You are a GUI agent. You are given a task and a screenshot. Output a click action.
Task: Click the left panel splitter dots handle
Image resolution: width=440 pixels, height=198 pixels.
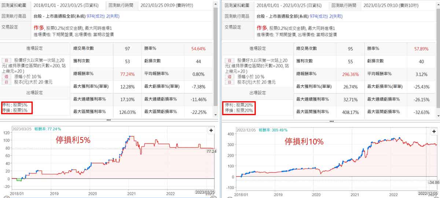click(x=108, y=120)
